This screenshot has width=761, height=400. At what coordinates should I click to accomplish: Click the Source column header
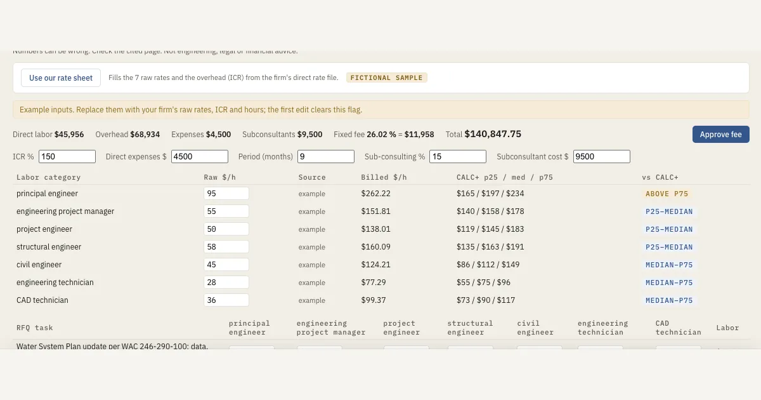pos(312,177)
